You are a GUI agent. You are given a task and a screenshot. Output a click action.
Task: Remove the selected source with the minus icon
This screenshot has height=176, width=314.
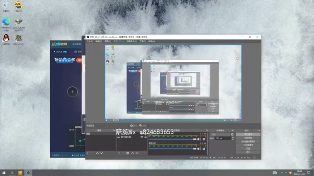click(123, 153)
